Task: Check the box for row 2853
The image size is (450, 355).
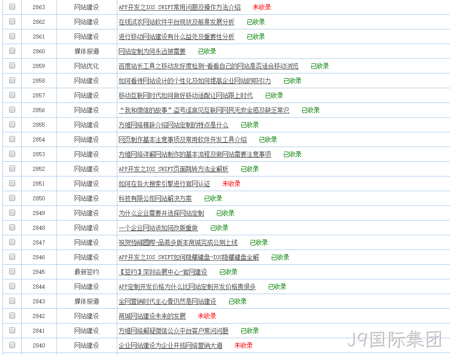Action: click(12, 154)
